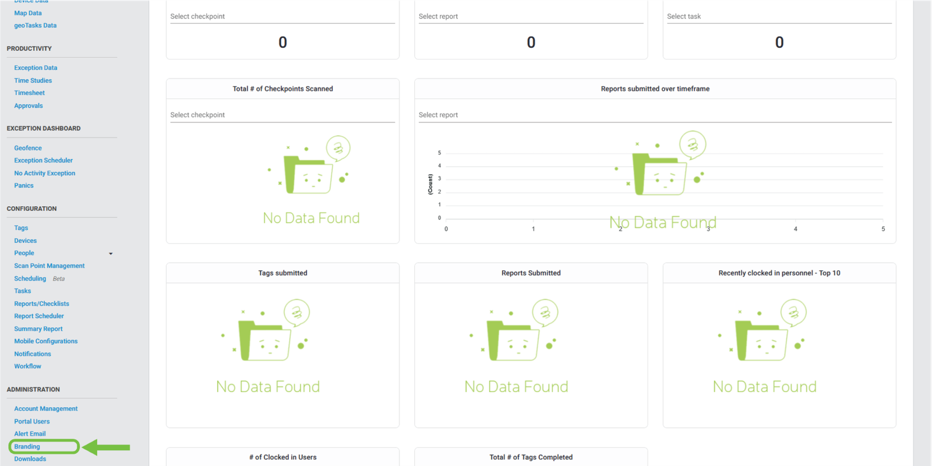Screen dimensions: 932x466
Task: Open geoTasks Data in the sidebar
Action: 36,26
